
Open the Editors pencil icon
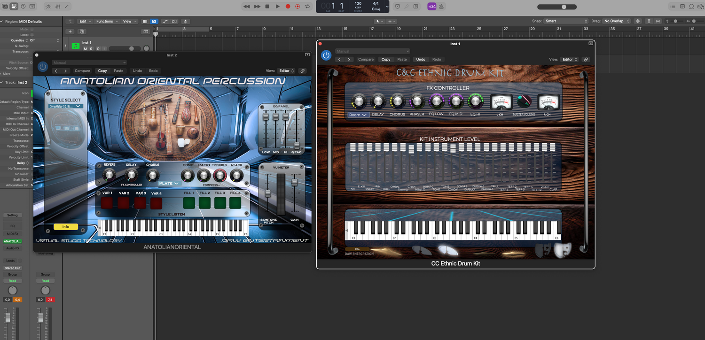pos(67,7)
